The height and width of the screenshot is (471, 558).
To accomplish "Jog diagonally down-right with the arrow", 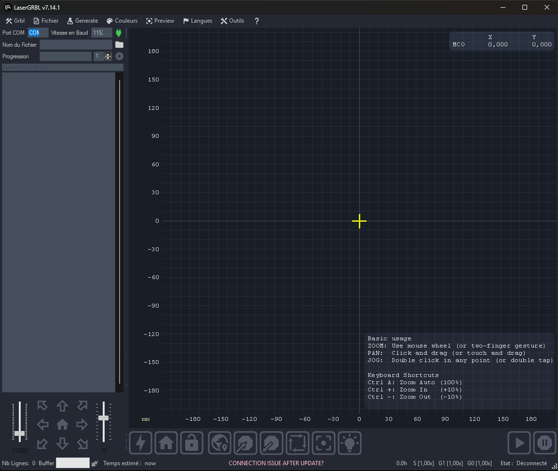I will [x=82, y=444].
